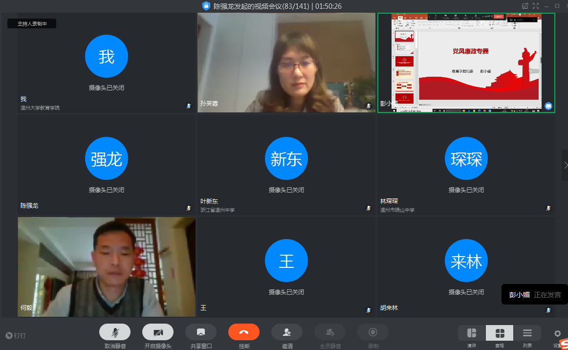The height and width of the screenshot is (350, 568).
Task: Click the mini window mode icon
Action: [525, 6]
